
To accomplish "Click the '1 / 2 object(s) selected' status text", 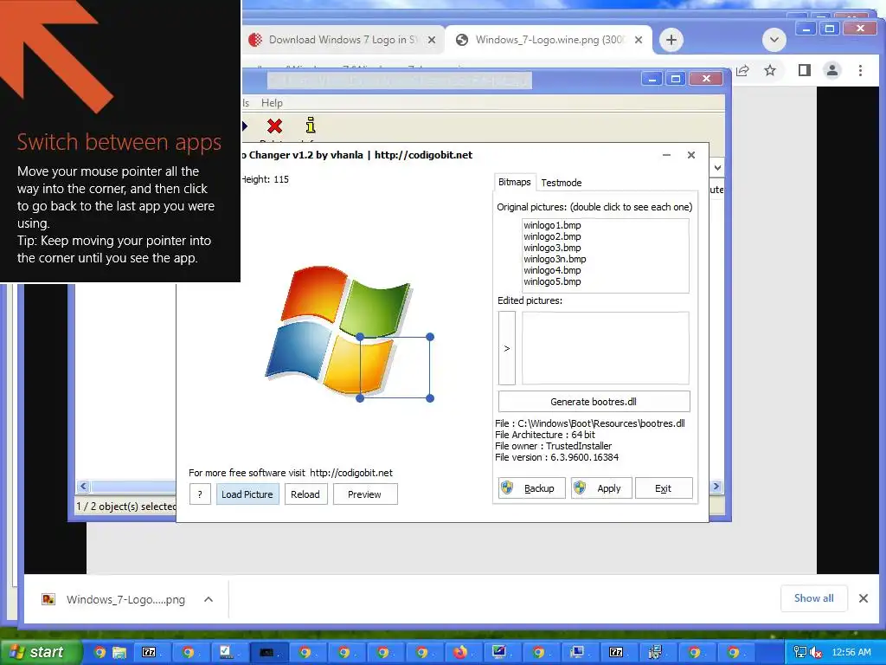I will (x=126, y=506).
